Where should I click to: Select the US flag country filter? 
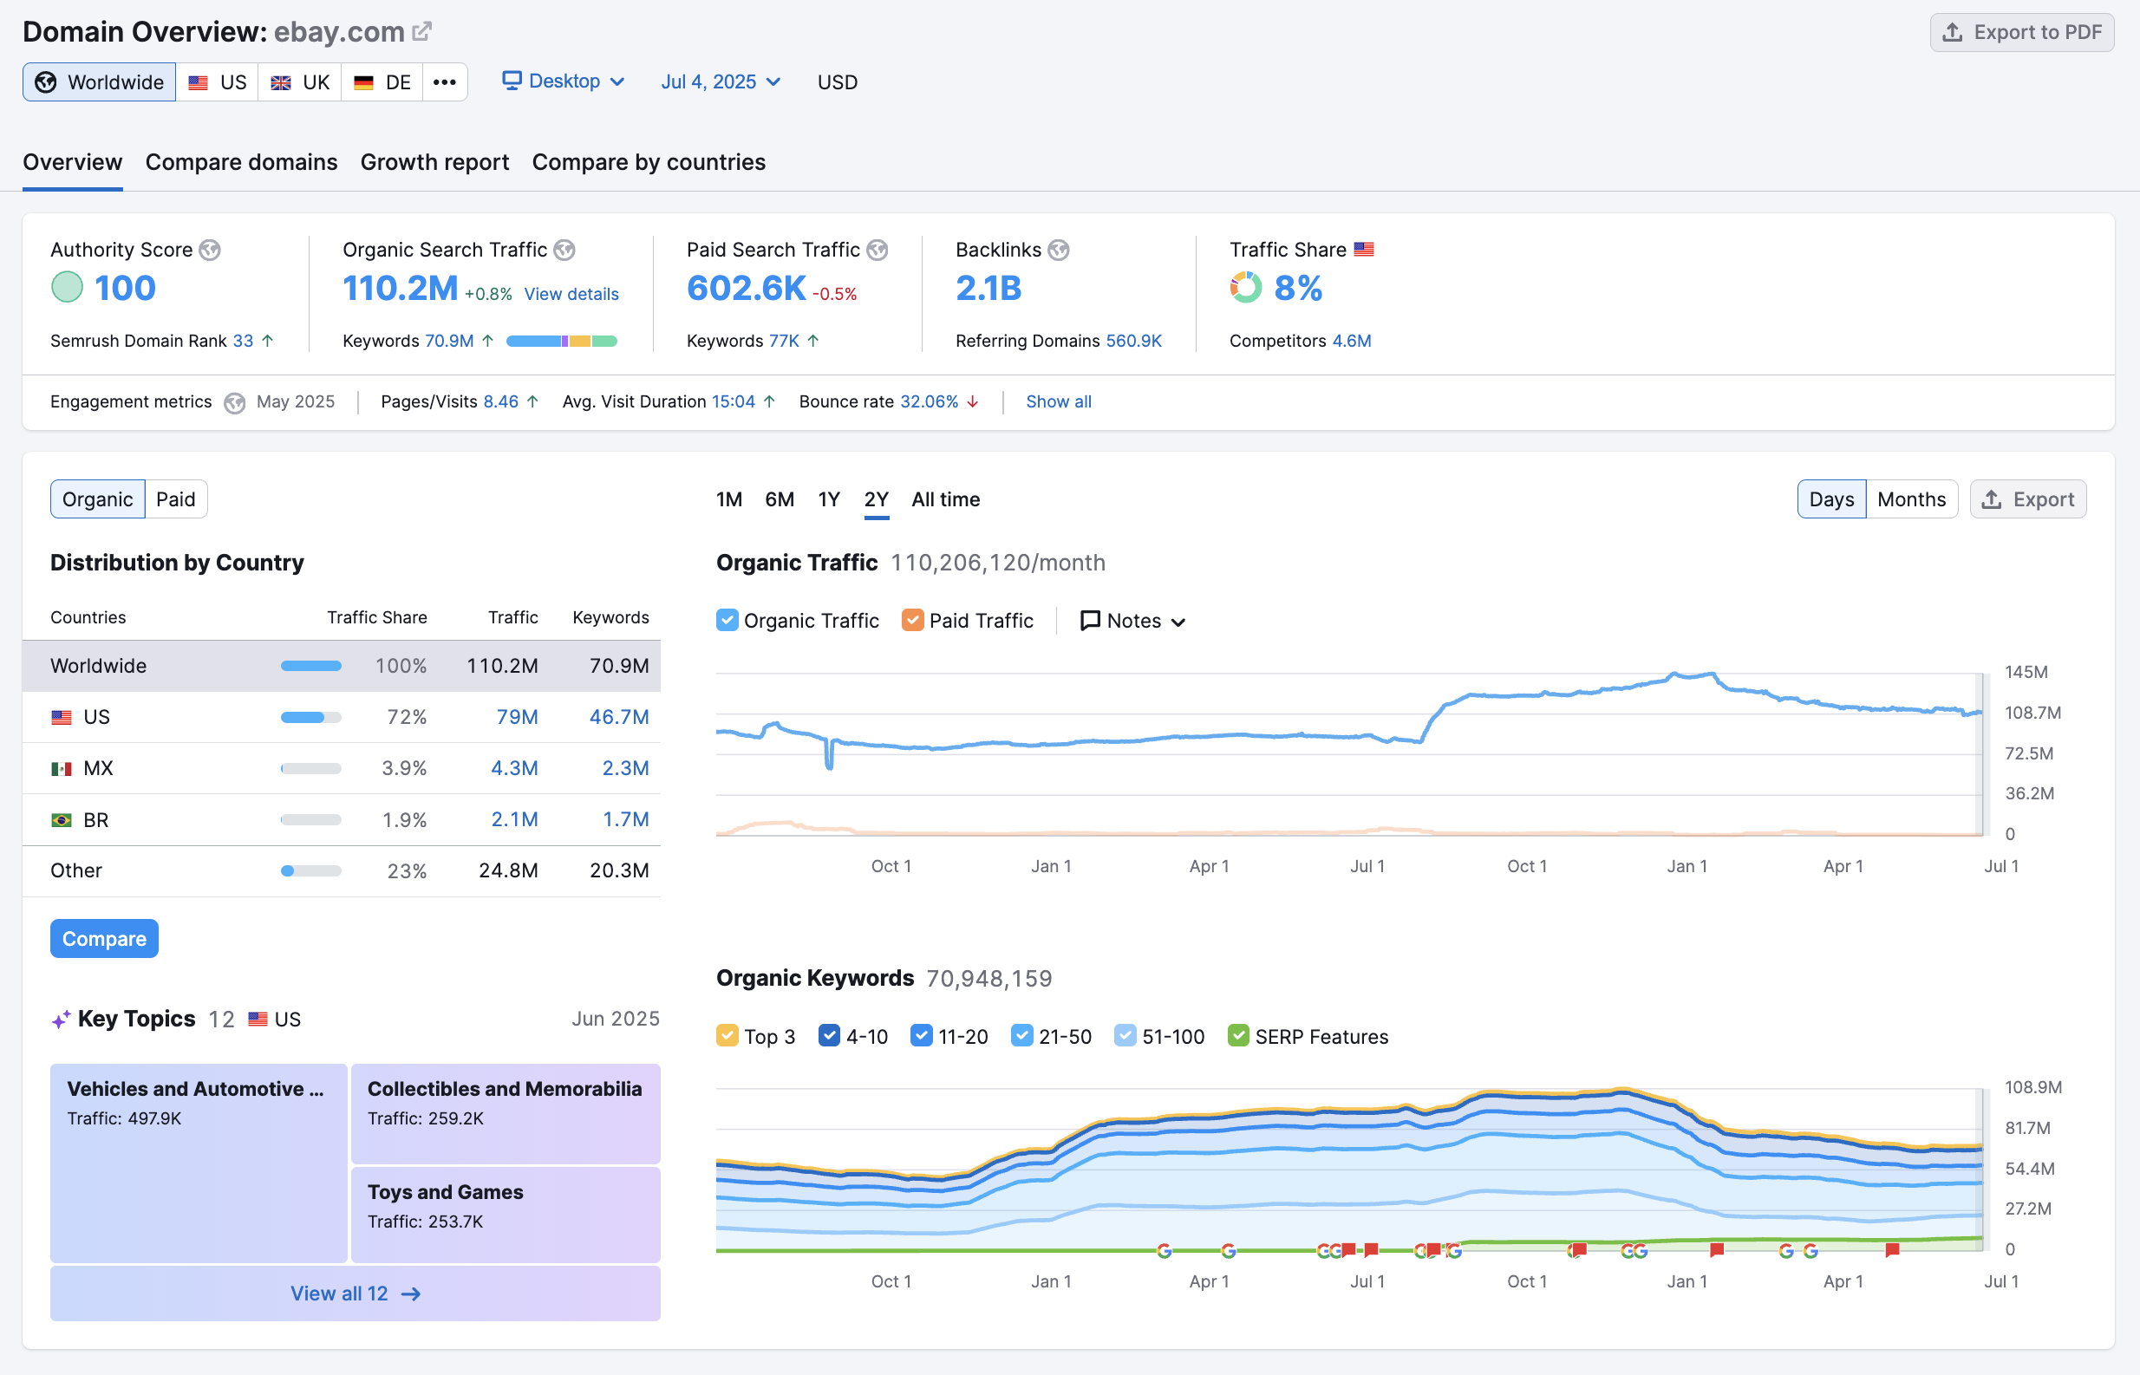click(217, 81)
